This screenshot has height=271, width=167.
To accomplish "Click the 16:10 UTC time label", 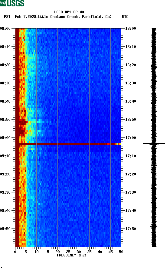I will click(x=130, y=47).
